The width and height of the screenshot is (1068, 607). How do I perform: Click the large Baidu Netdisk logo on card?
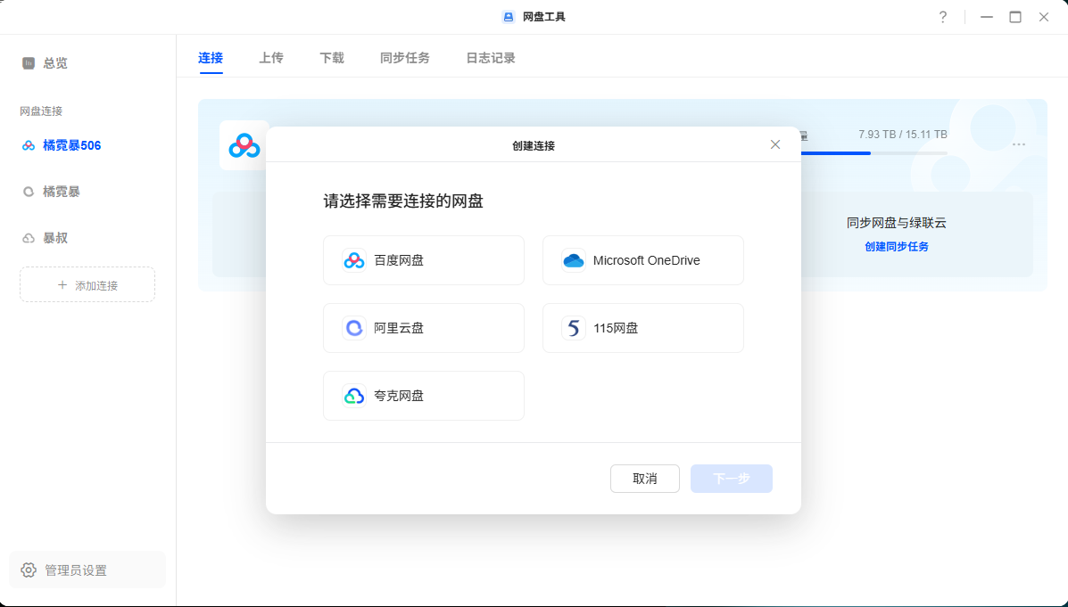[244, 145]
